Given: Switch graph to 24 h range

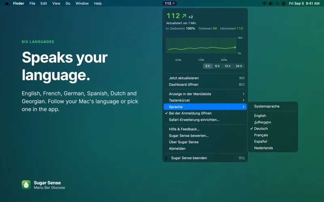Looking at the screenshot, I should tap(239, 66).
